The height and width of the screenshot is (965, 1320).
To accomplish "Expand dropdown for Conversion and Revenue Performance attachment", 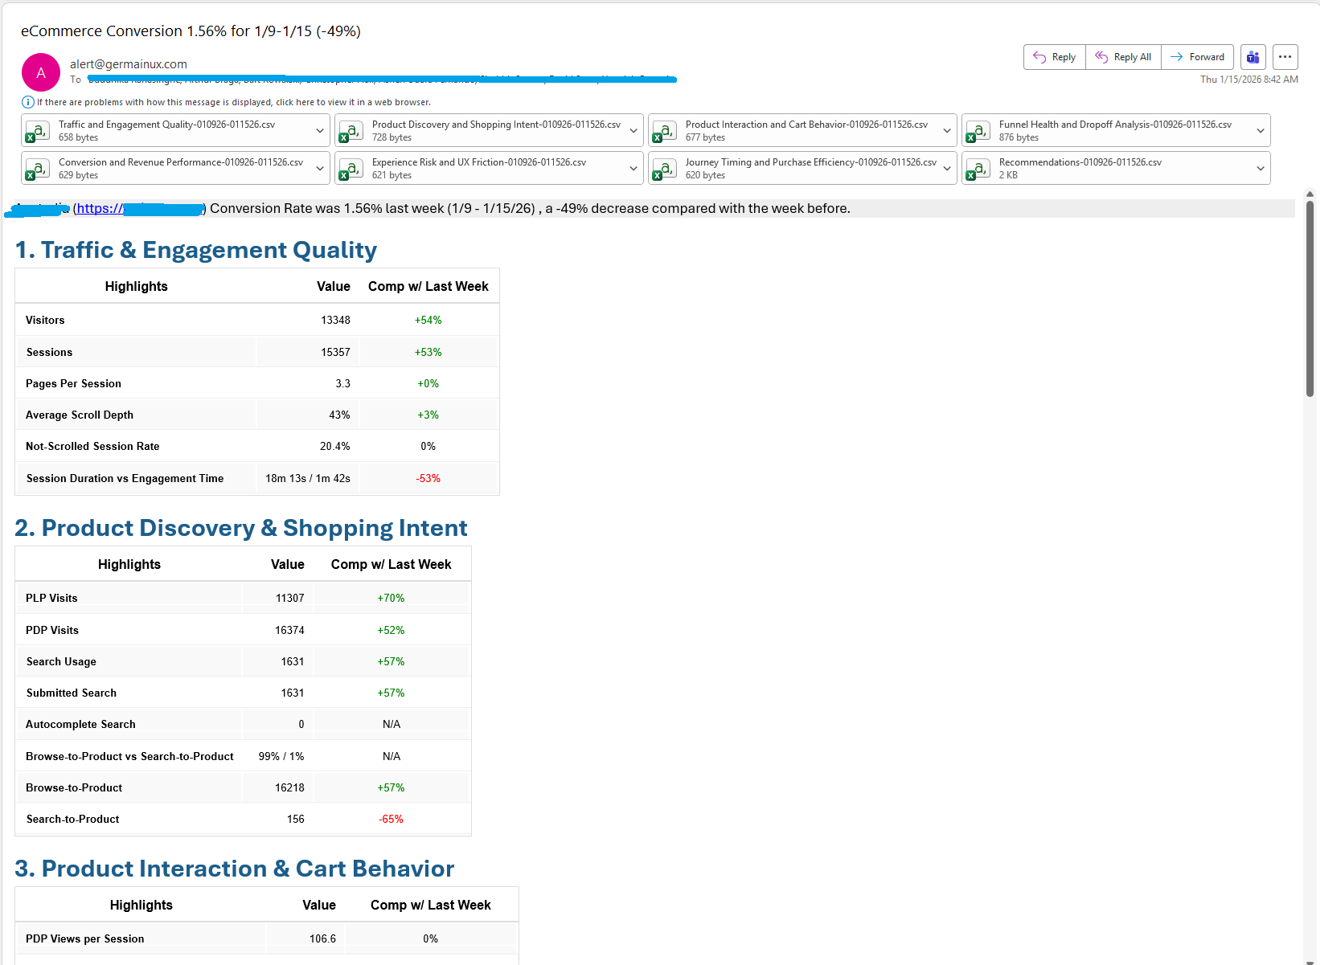I will 320,169.
